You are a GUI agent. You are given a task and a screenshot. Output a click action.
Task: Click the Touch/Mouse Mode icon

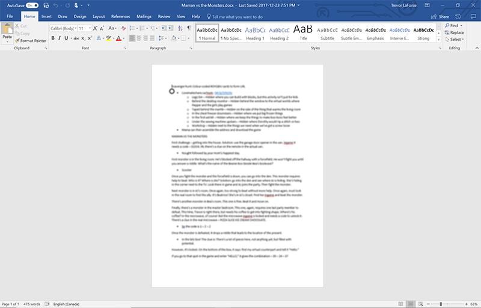point(76,5)
